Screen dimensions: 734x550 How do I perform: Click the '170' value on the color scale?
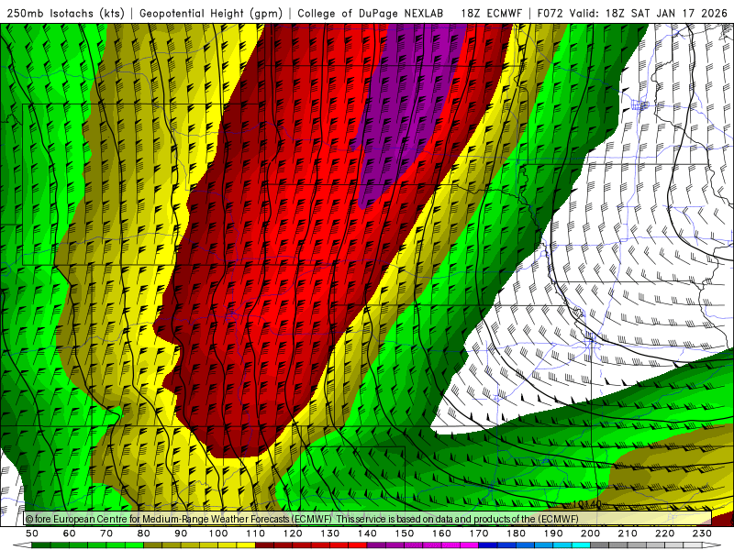click(x=479, y=533)
